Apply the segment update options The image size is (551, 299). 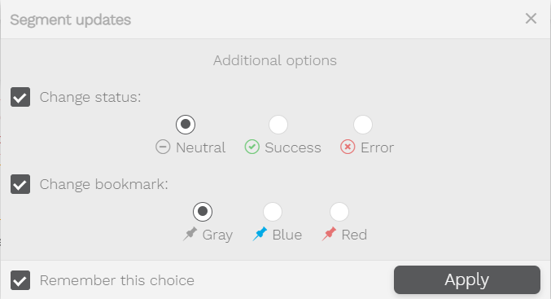click(467, 280)
